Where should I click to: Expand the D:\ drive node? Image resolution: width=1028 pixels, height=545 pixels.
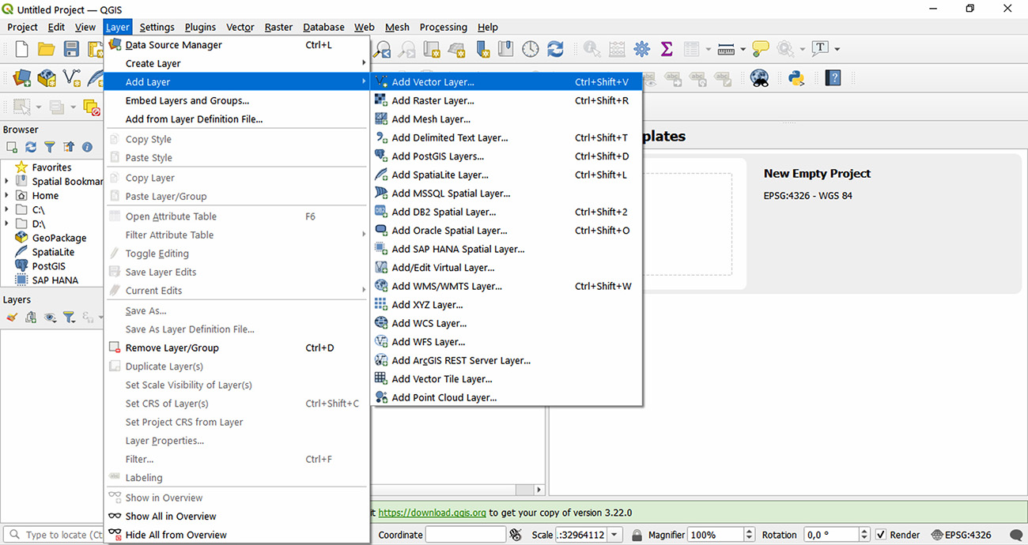(7, 224)
